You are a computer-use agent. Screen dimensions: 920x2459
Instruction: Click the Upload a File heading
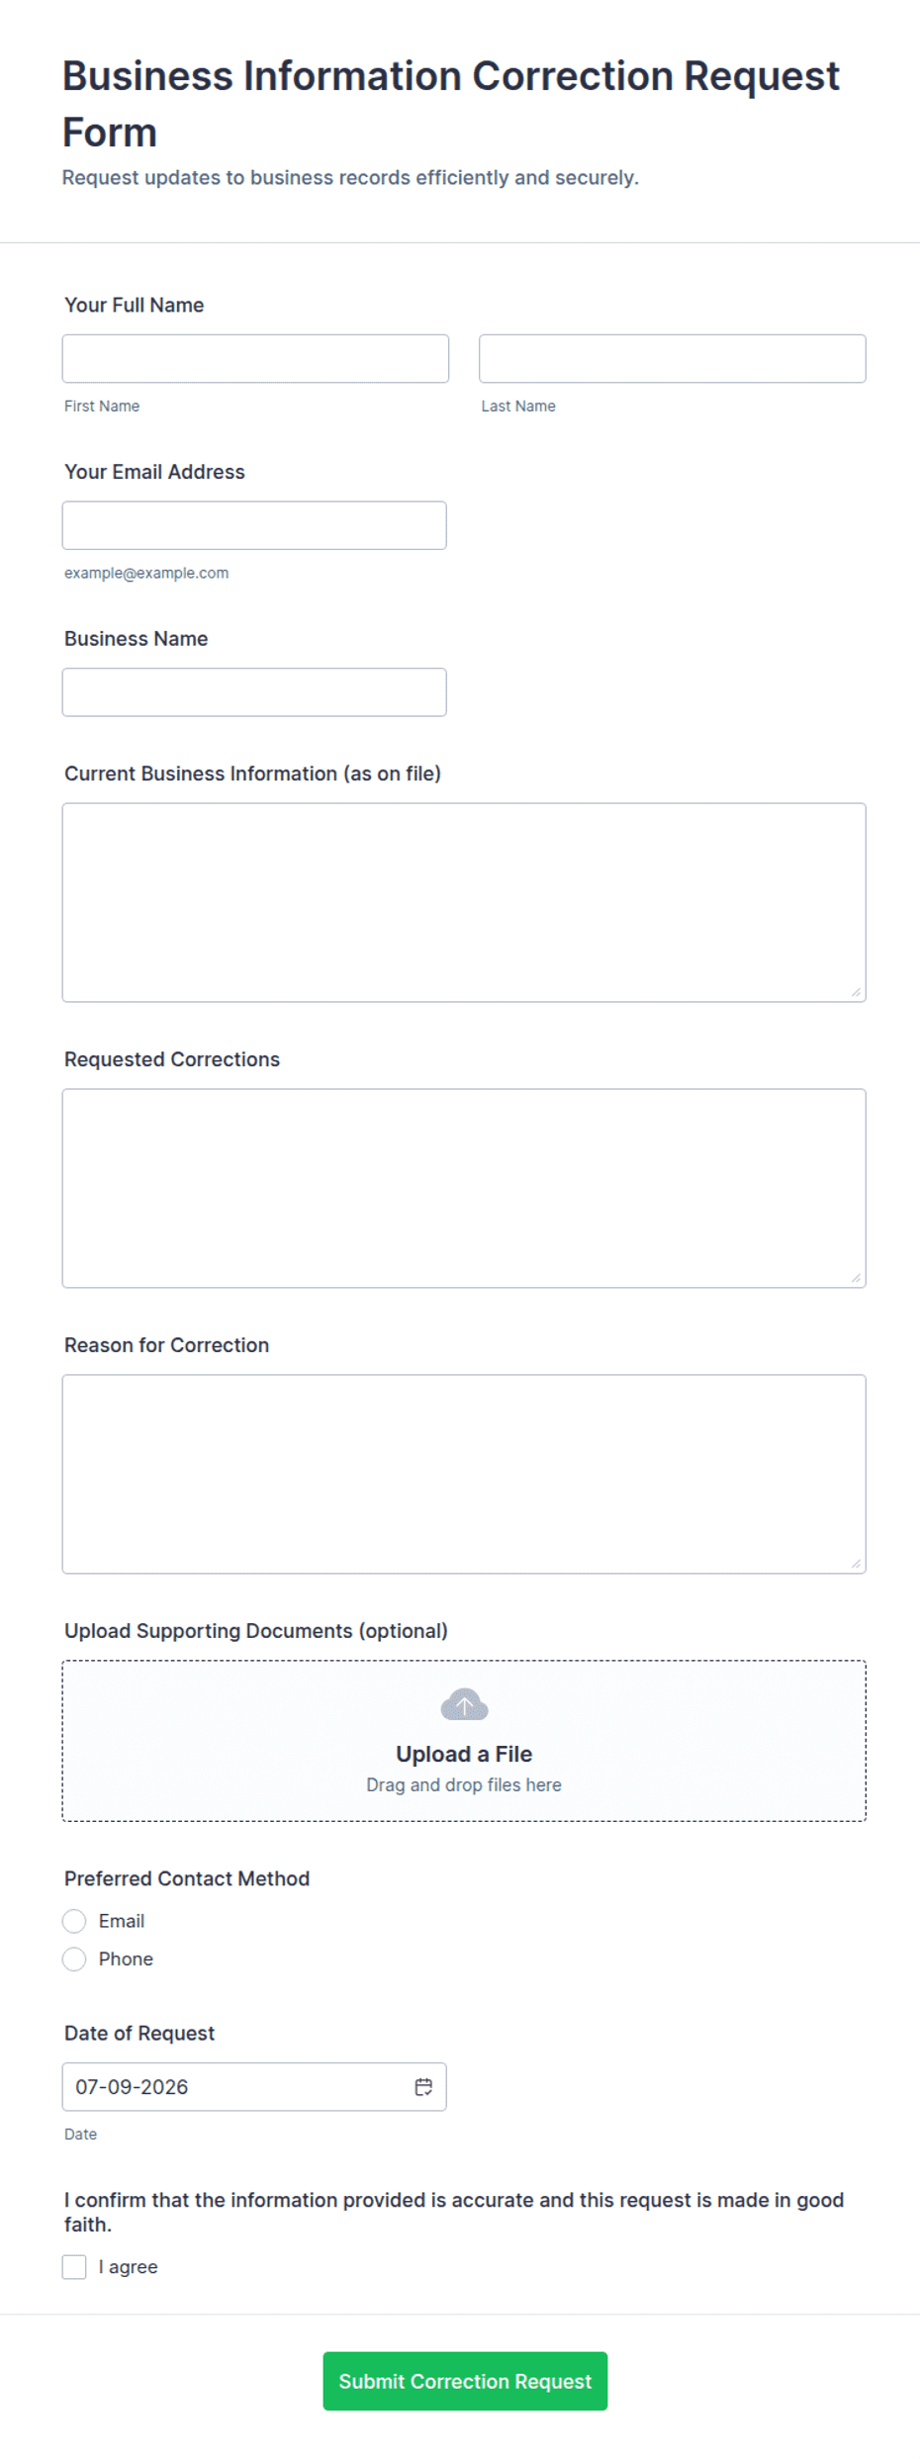click(464, 1754)
